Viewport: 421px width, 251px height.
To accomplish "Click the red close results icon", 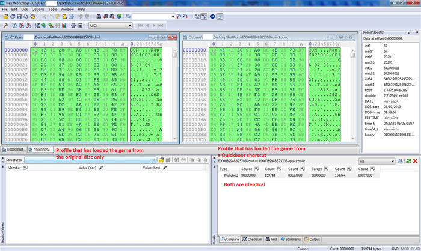I will coord(416,161).
